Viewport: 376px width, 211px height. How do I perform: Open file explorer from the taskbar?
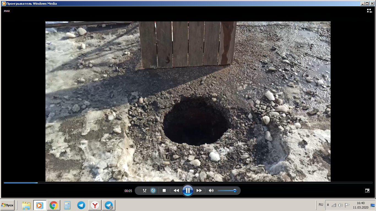pyautogui.click(x=26, y=205)
